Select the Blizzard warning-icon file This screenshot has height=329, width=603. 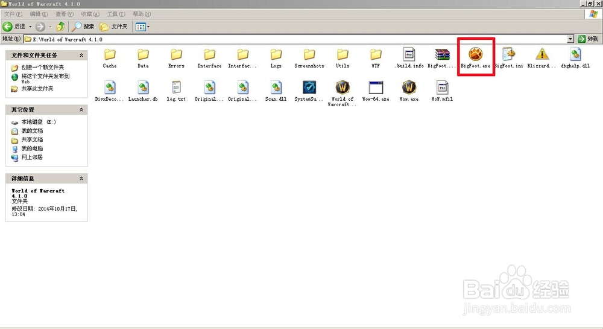pos(542,58)
